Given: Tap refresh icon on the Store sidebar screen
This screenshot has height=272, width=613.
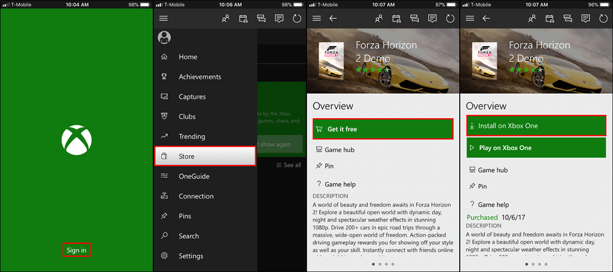Looking at the screenshot, I should [297, 18].
